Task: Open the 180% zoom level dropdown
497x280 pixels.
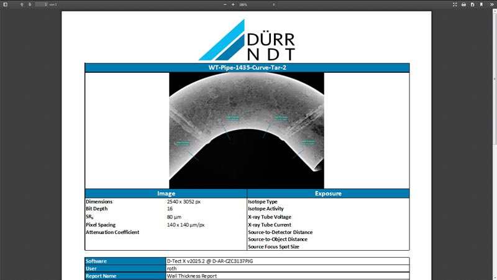Action: tap(257, 4)
